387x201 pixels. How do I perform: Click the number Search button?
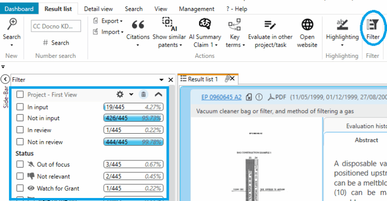[56, 43]
